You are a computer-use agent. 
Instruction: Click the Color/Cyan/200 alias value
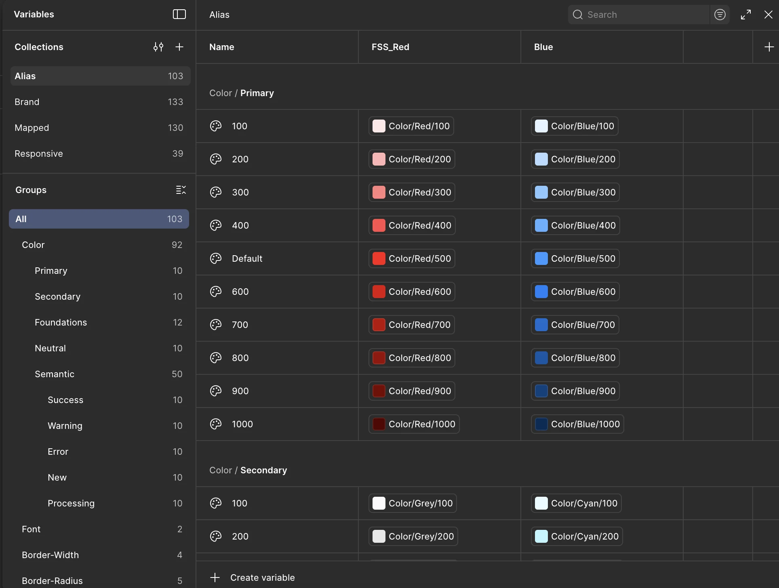577,536
